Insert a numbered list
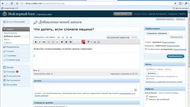Viewport: 190px width, 107px height. (53, 42)
